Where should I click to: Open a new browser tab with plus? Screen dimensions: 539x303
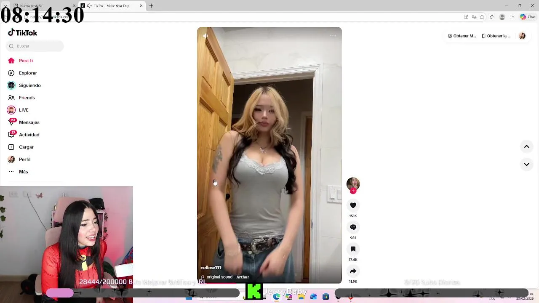(151, 6)
